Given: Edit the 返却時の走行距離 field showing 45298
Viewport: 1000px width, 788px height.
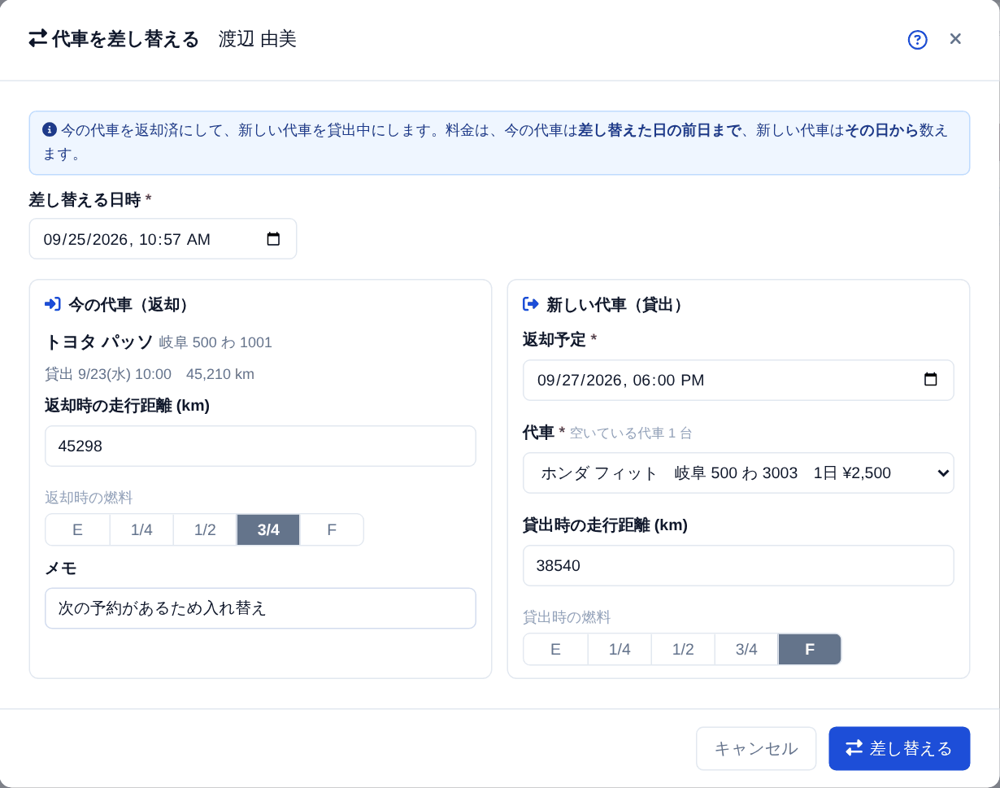Looking at the screenshot, I should [x=260, y=446].
